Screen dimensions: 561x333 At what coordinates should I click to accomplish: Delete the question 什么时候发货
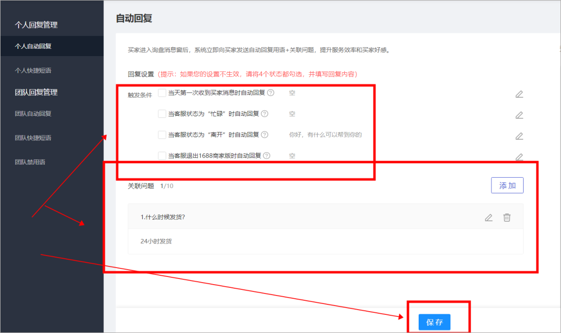[x=506, y=218]
